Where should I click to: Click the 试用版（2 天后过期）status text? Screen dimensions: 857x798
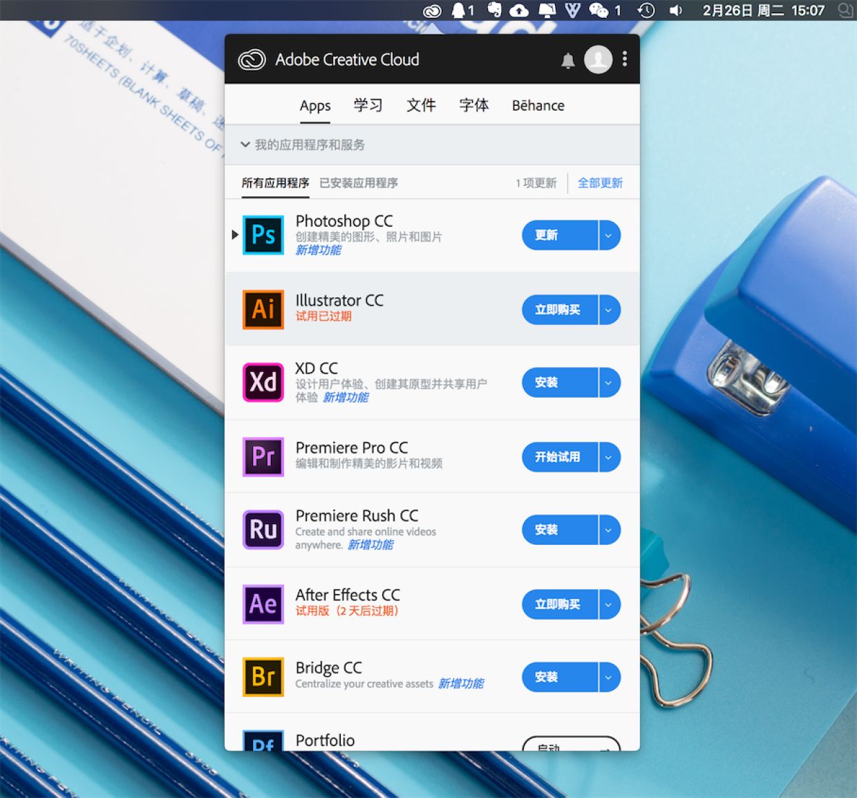click(347, 611)
